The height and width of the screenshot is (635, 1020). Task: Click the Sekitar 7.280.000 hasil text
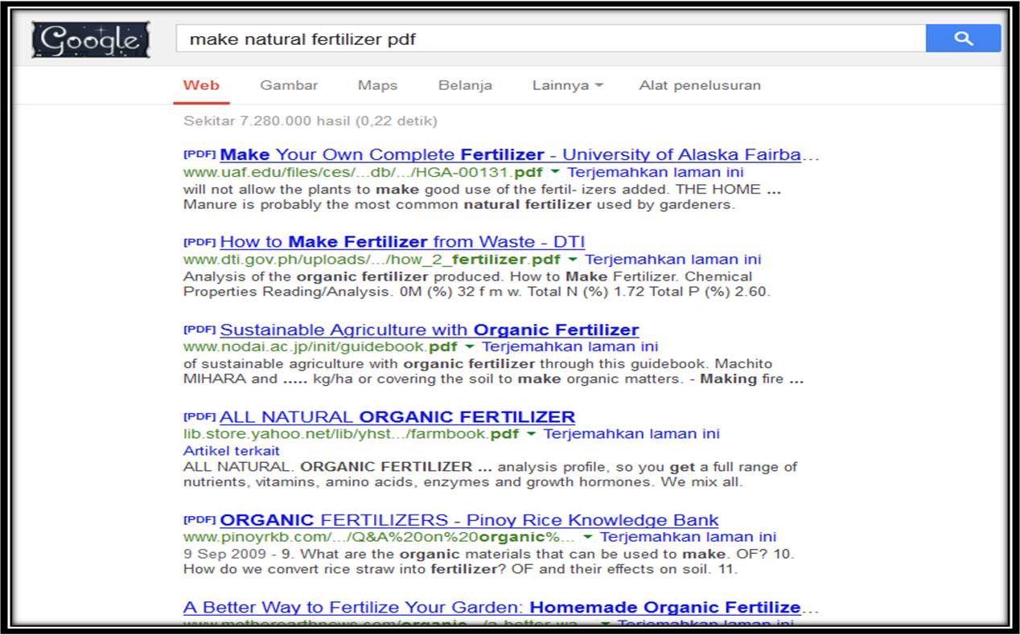point(311,121)
